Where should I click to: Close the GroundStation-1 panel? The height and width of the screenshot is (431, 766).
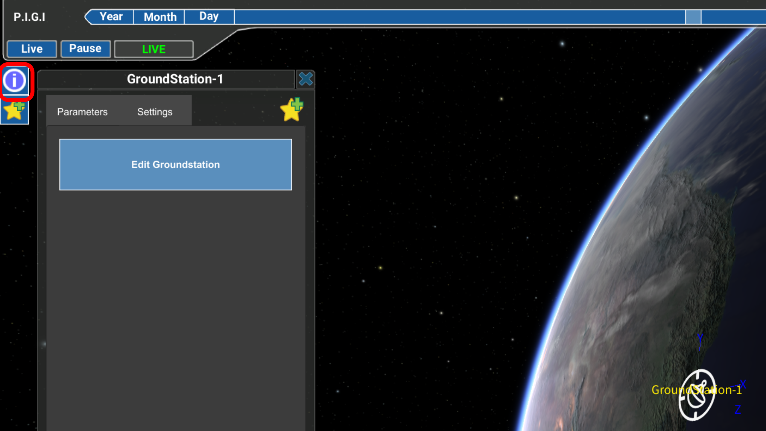(306, 79)
